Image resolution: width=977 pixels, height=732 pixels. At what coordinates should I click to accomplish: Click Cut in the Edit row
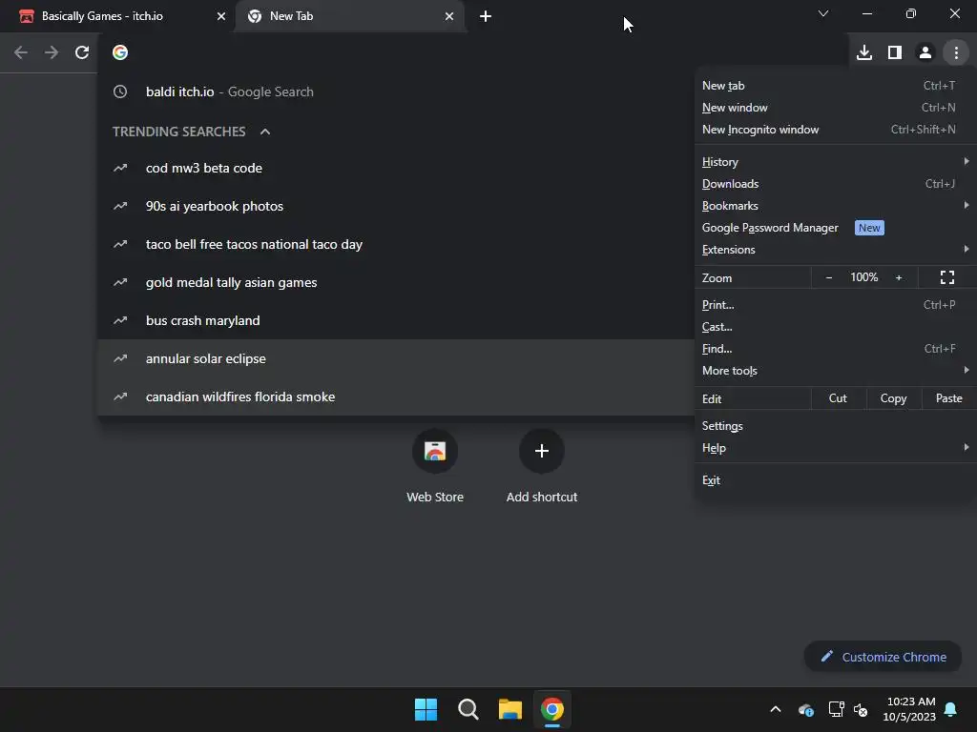tap(838, 398)
